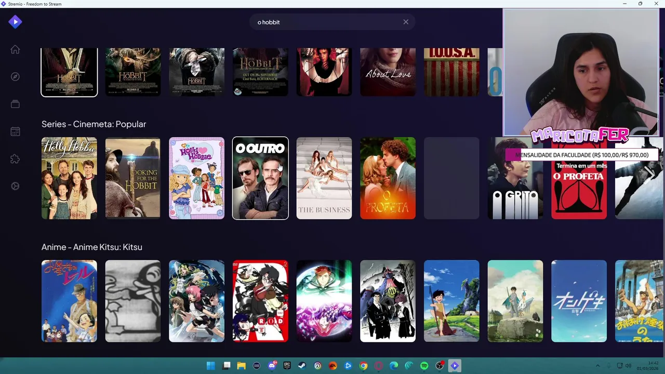Open the animated Holly Hobbie poster
665x374 pixels.
pyautogui.click(x=196, y=178)
